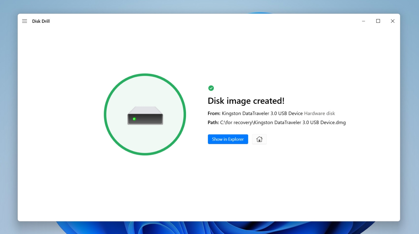
Task: Select the Kingston DataTraveler device name
Action: pyautogui.click(x=262, y=113)
